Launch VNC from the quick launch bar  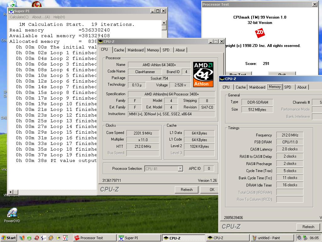coord(65,238)
